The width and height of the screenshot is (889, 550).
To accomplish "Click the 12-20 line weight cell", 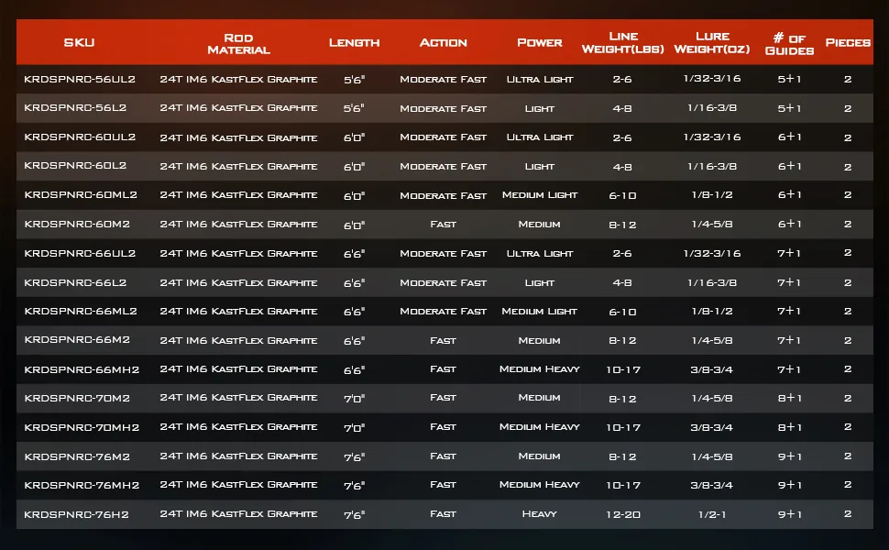I will coord(622,515).
